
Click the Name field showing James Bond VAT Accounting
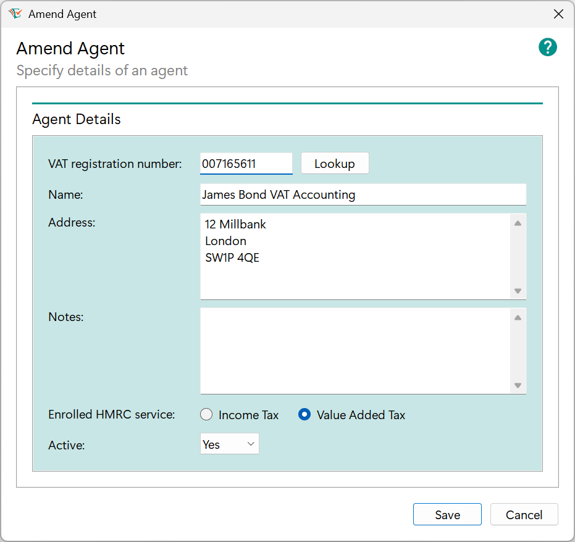pyautogui.click(x=363, y=194)
